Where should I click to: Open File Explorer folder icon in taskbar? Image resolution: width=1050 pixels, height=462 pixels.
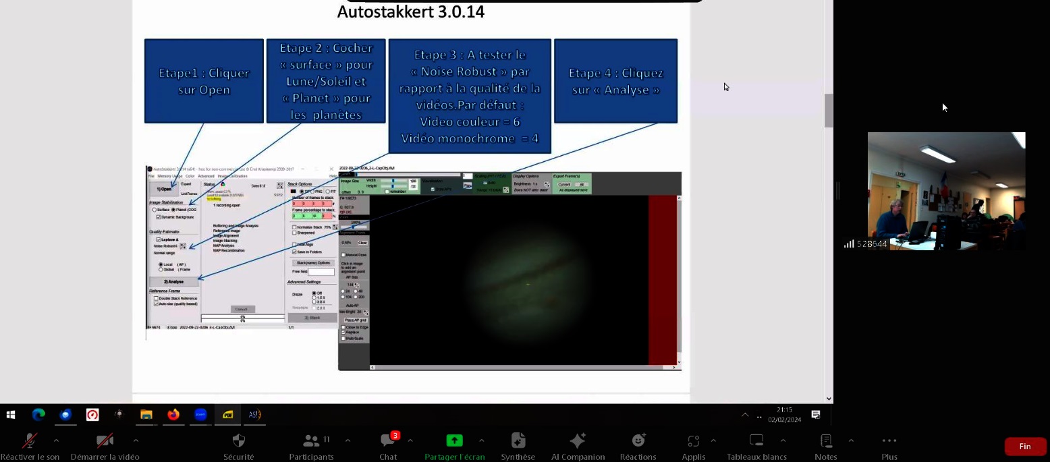pyautogui.click(x=146, y=415)
